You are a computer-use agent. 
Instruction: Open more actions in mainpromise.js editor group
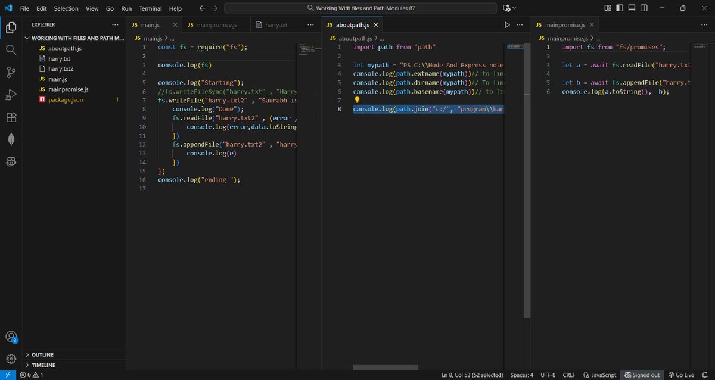[703, 25]
